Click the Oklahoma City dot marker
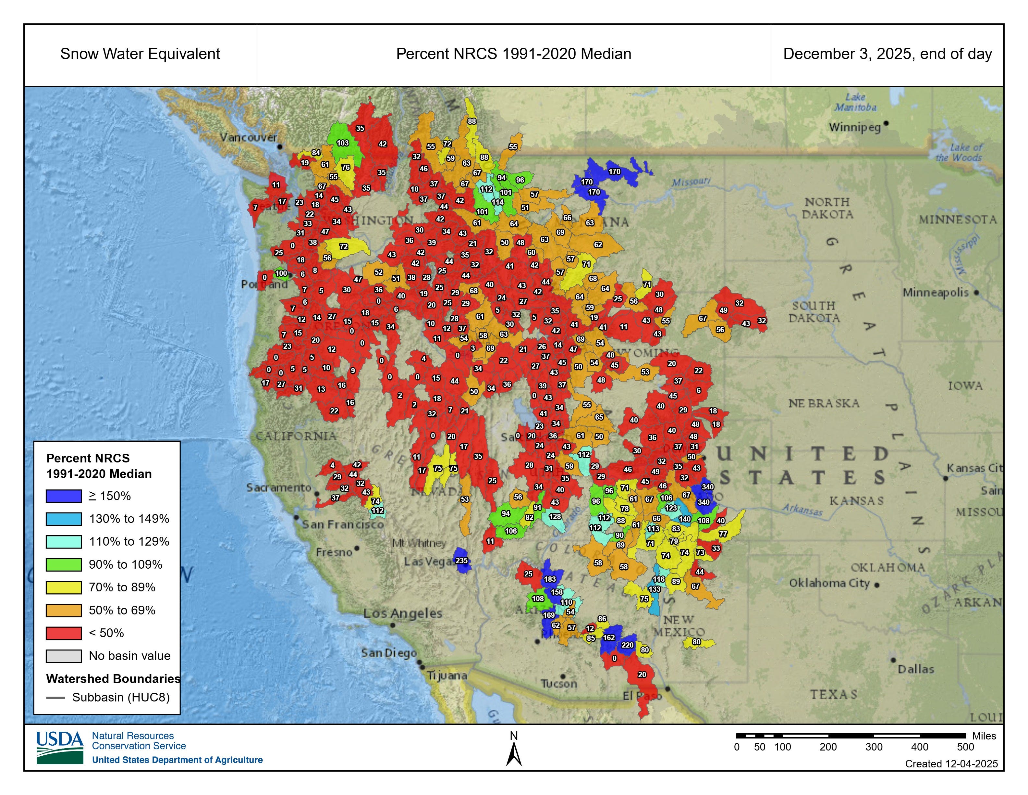This screenshot has width=1028, height=795. pos(876,585)
